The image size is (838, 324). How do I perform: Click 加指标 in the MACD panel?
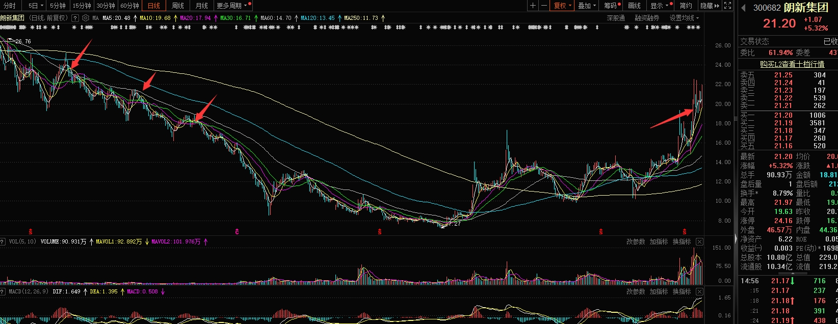(x=659, y=291)
